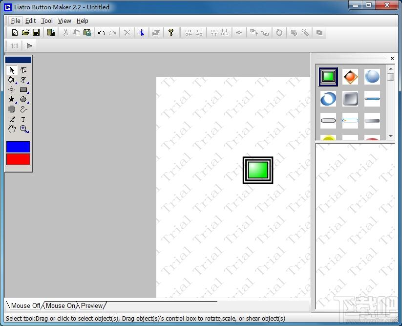Open the Help menu
Image resolution: width=402 pixels, height=326 pixels.
point(82,21)
